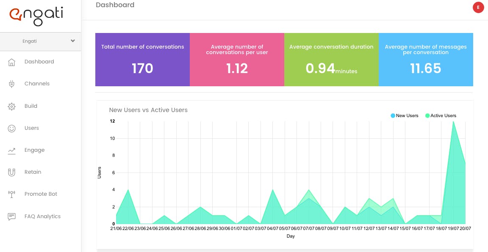Image resolution: width=488 pixels, height=252 pixels.
Task: Click the 19/07 peak on the chart
Action: 453,121
